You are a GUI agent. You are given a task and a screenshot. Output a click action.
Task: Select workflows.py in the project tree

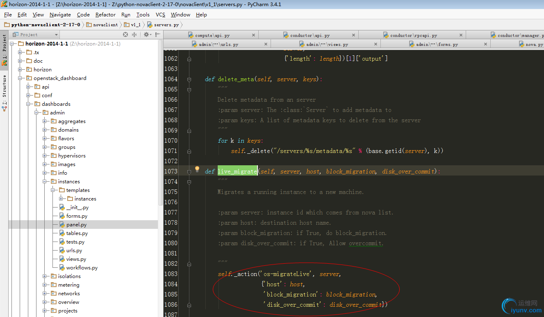82,268
